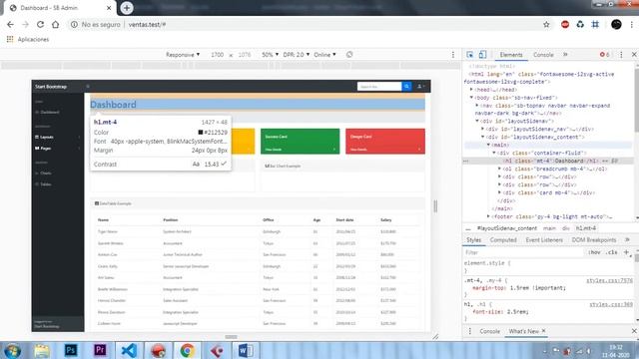
Task: Toggle the .cls class editor
Action: pos(611,252)
